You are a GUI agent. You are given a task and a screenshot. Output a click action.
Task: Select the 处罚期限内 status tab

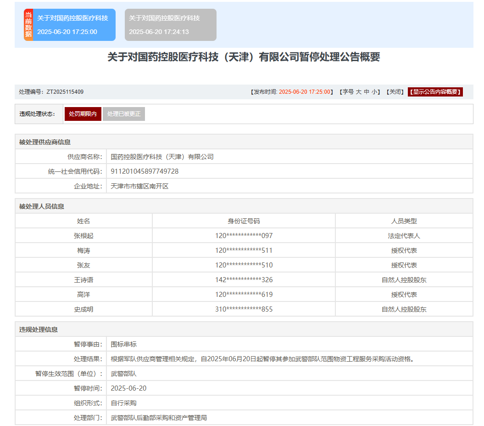[x=83, y=114]
